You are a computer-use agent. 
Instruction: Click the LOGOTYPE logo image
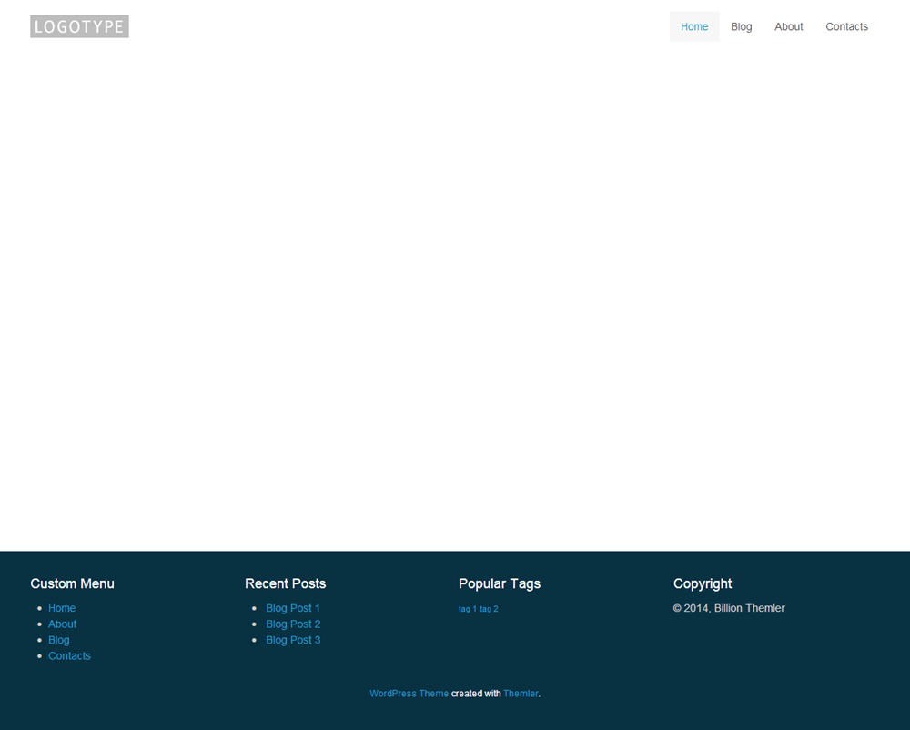pos(79,26)
